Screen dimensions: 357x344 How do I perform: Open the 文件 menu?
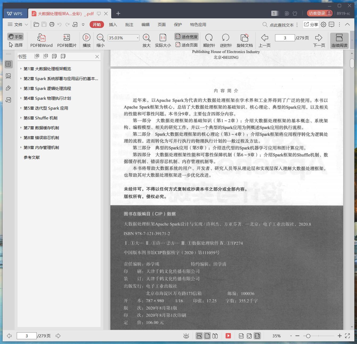click(x=18, y=24)
